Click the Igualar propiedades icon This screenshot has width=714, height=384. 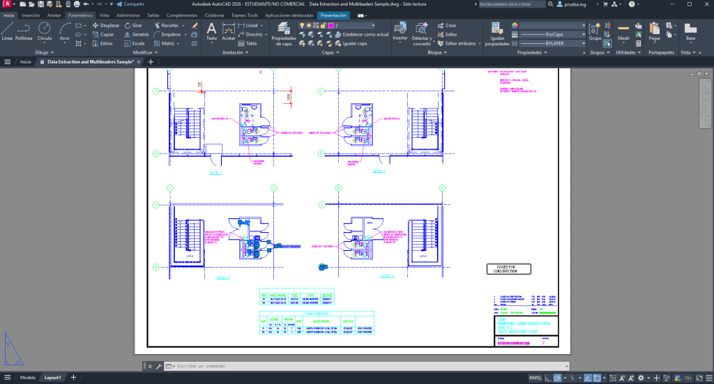click(497, 33)
